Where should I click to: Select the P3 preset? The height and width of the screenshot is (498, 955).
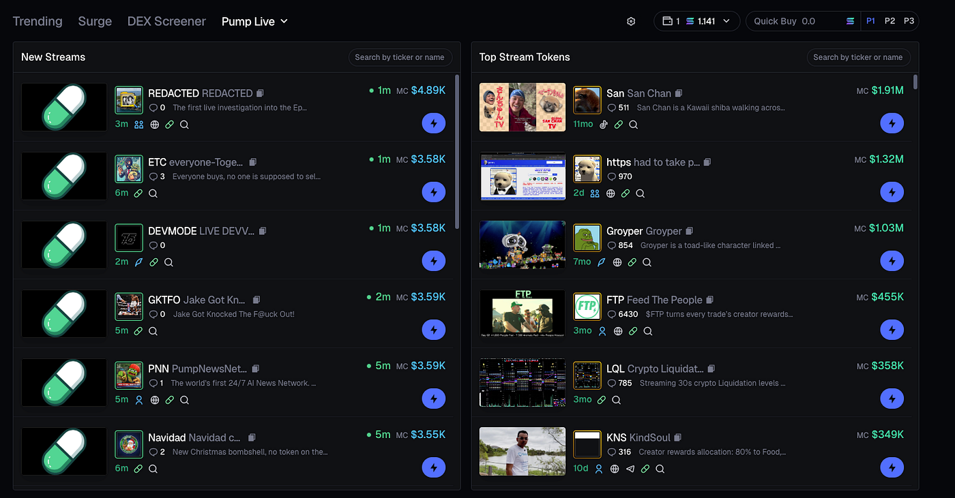coord(909,21)
